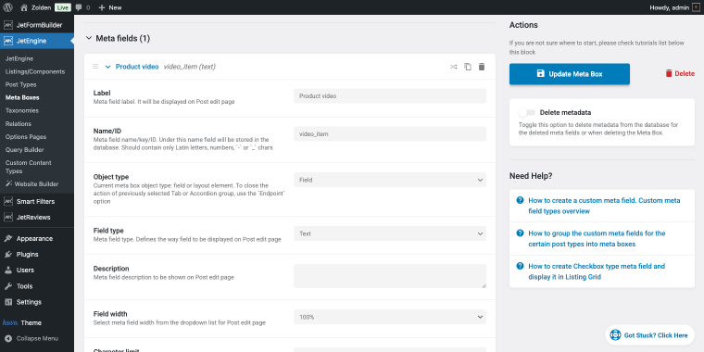Click the 'Need Help?' heading text
This screenshot has width=704, height=352.
pyautogui.click(x=531, y=176)
